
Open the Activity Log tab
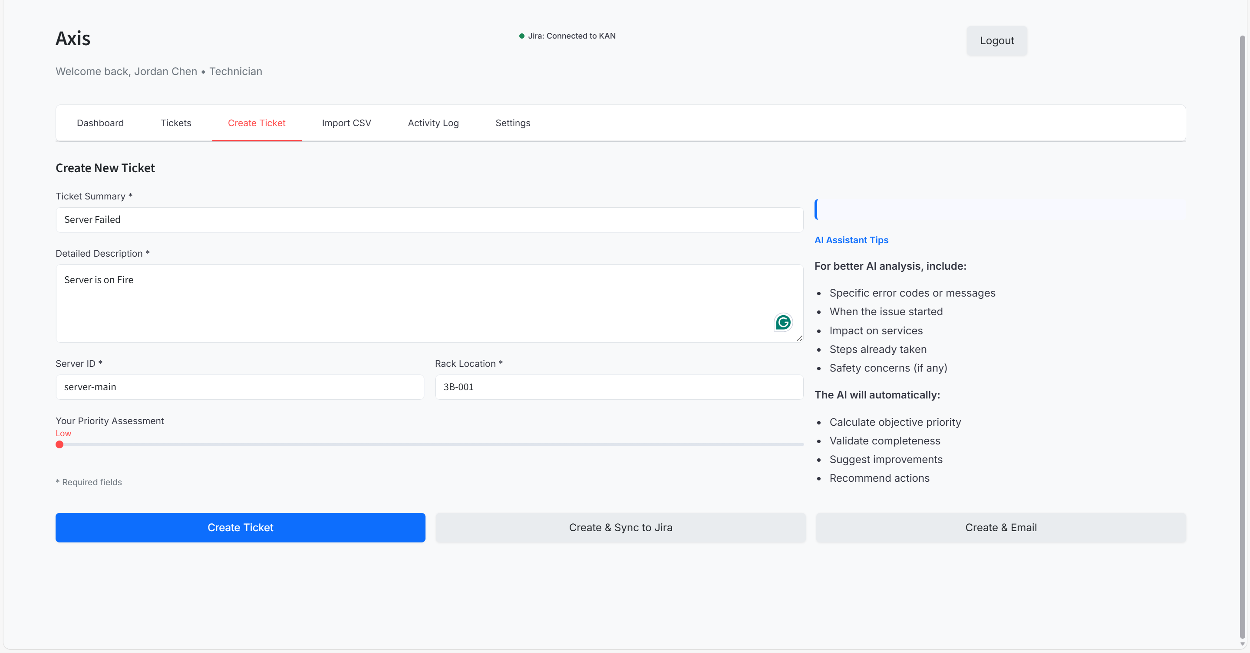433,123
